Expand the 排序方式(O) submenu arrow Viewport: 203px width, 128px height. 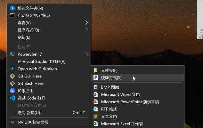pos(86,30)
